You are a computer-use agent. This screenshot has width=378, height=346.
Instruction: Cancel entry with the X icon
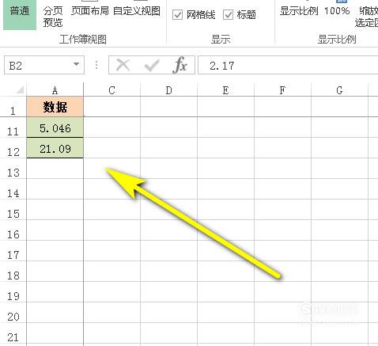(123, 65)
